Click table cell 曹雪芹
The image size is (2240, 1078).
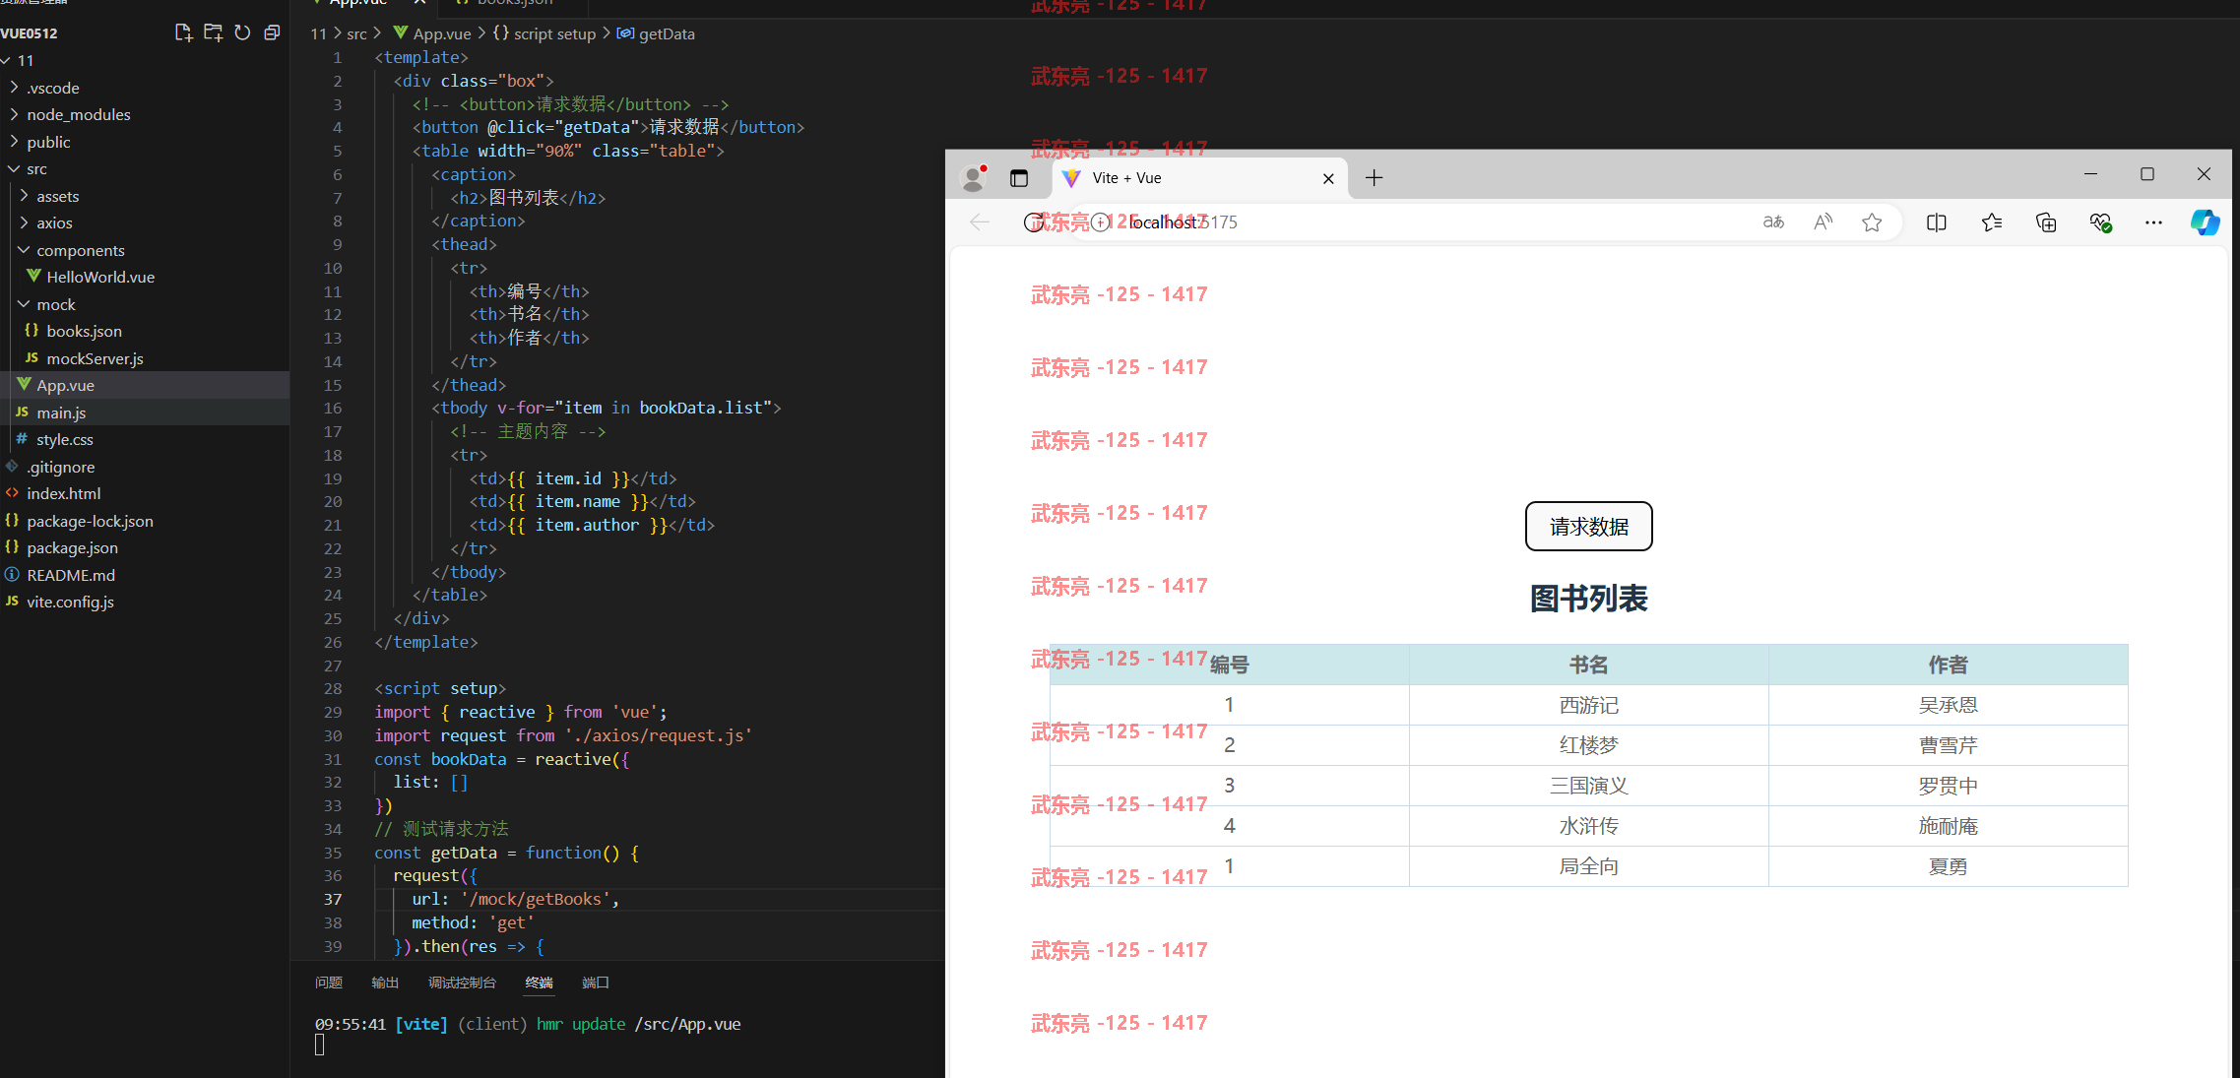click(x=1948, y=745)
